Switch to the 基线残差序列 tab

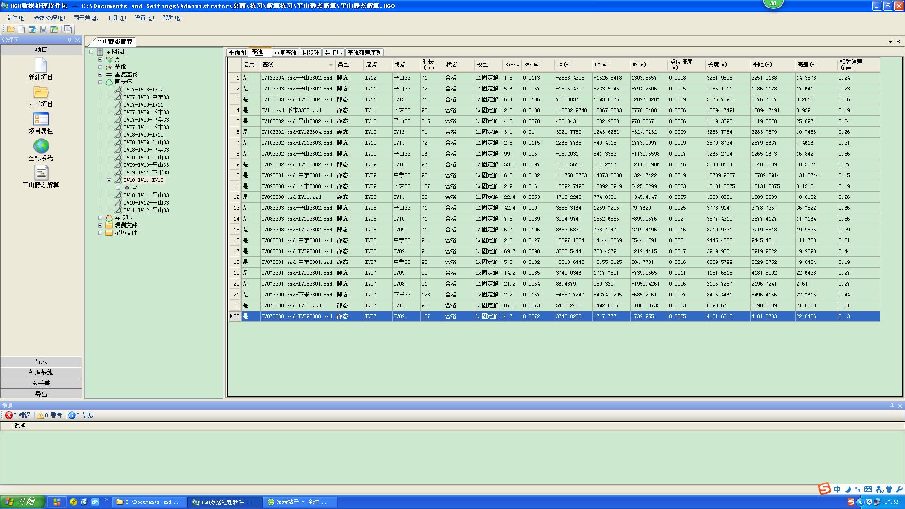click(x=364, y=52)
